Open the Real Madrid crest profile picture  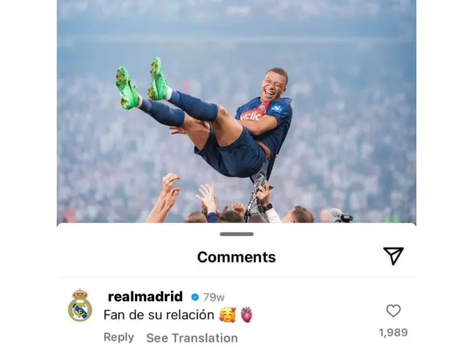(x=80, y=305)
